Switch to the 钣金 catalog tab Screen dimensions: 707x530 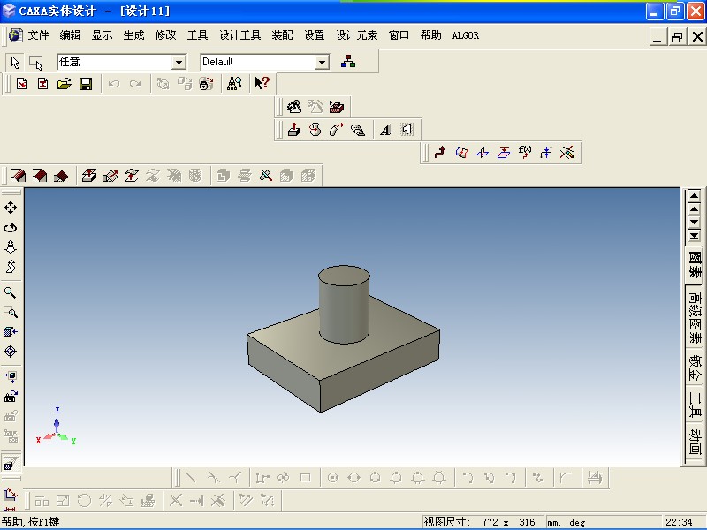[x=695, y=366]
